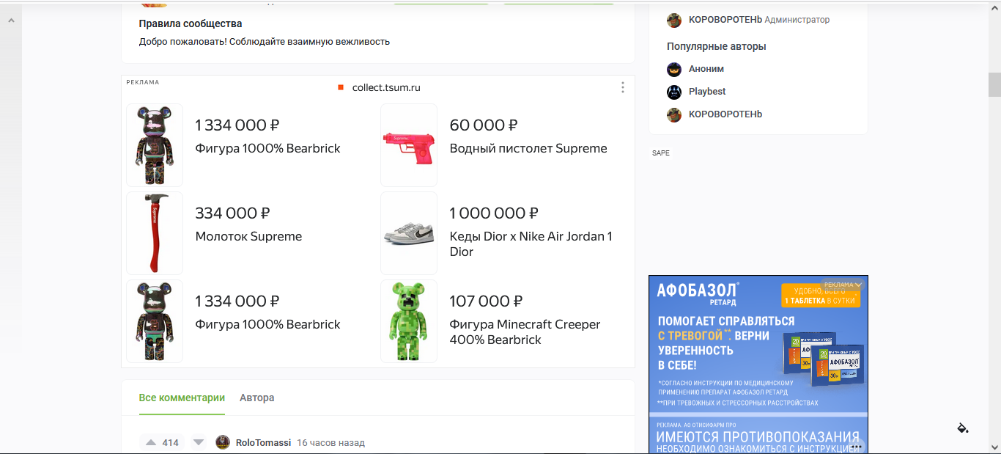The width and height of the screenshot is (1001, 454).
Task: Downvote RoloTomassi's comment with the down arrow
Action: (199, 442)
